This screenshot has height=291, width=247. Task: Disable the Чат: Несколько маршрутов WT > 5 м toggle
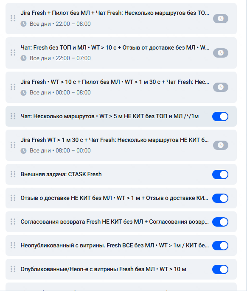220,116
